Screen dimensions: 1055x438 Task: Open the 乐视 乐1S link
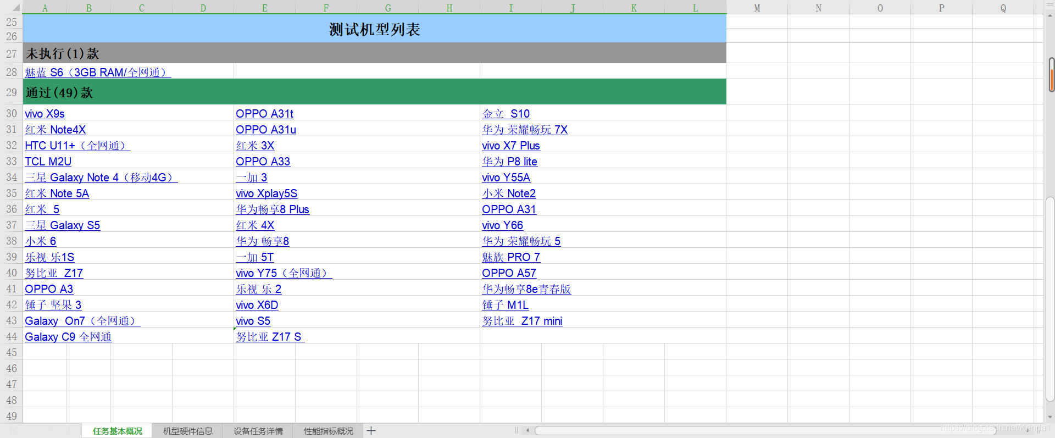pyautogui.click(x=49, y=257)
